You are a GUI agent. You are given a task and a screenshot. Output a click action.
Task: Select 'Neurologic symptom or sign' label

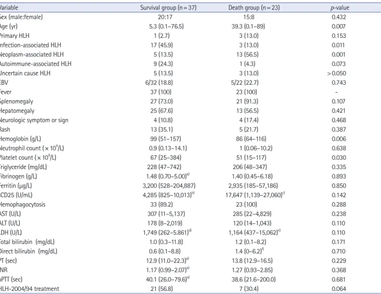tap(34, 121)
